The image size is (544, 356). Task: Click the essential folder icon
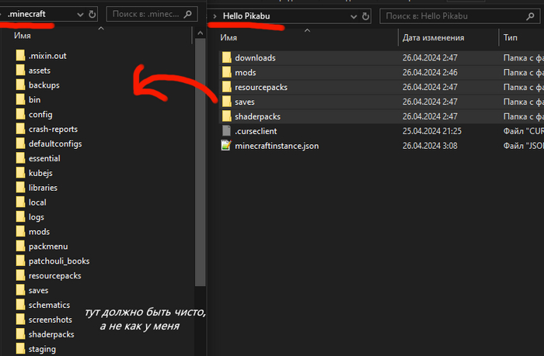pos(20,158)
